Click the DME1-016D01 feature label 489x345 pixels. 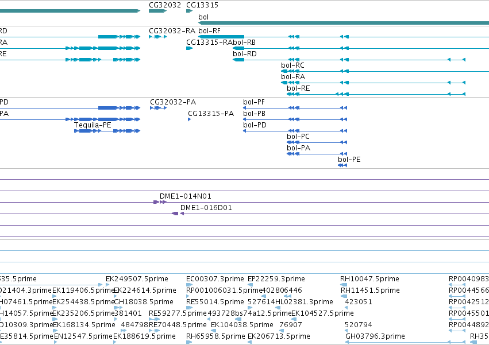[x=206, y=208]
